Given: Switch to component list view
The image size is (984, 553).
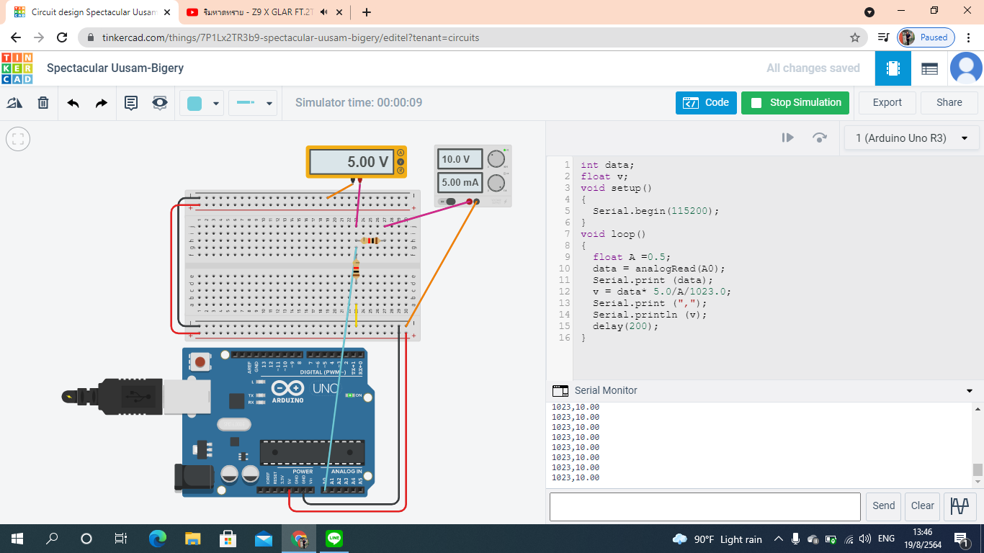Looking at the screenshot, I should point(929,68).
